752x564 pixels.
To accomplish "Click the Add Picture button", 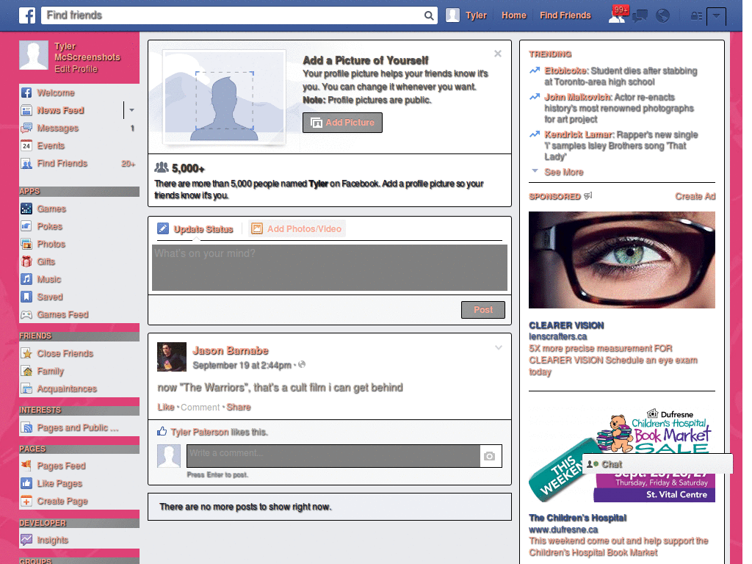I will coord(342,123).
